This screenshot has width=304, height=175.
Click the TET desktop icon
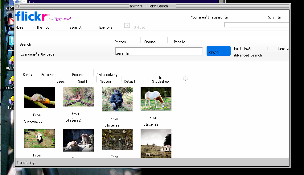click(x=11, y=102)
